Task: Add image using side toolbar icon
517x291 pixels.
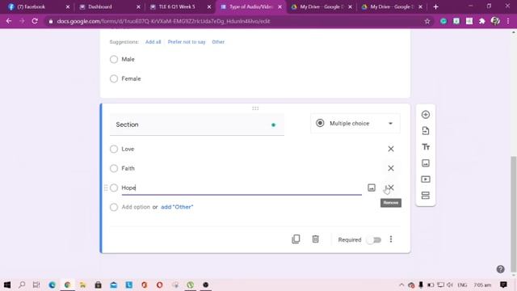Action: click(426, 163)
